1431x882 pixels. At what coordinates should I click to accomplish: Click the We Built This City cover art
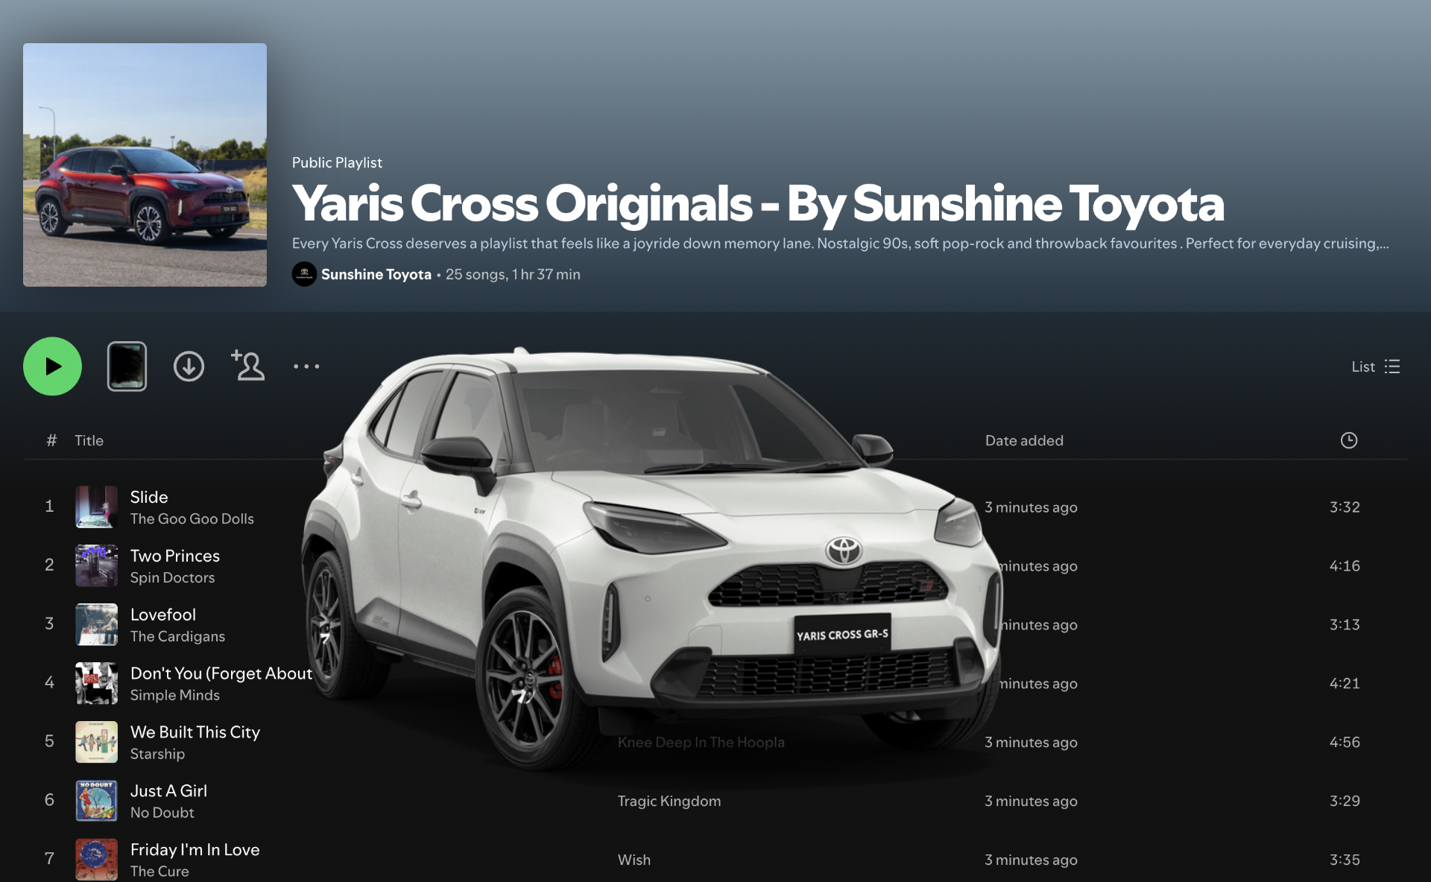tap(96, 742)
